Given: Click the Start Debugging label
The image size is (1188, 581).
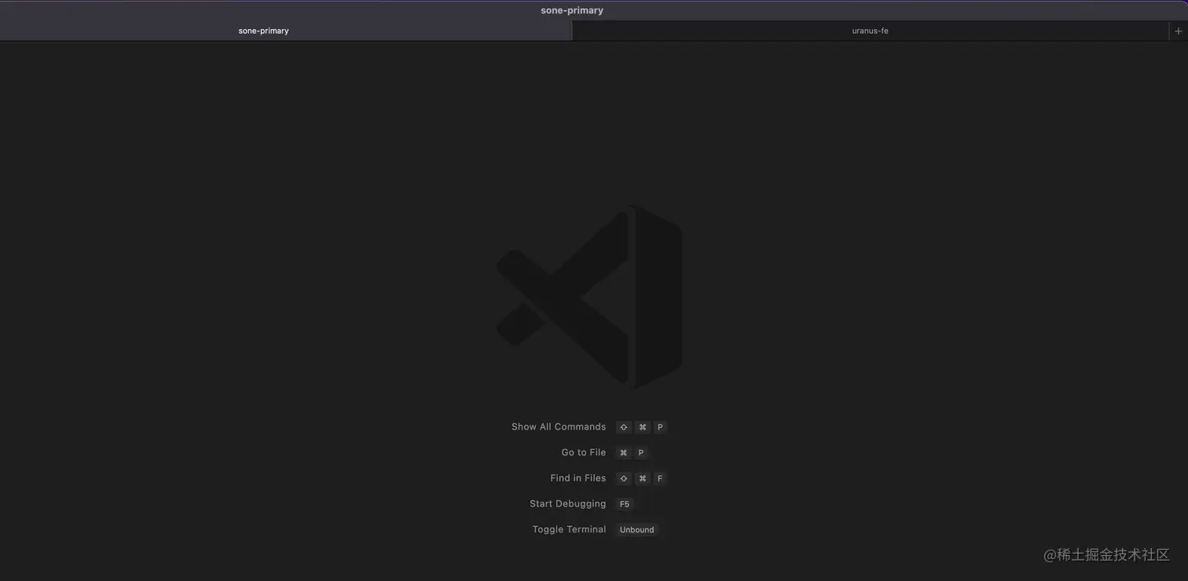Looking at the screenshot, I should click(x=568, y=504).
